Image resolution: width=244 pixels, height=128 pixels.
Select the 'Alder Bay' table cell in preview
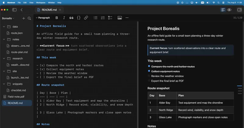point(167,103)
